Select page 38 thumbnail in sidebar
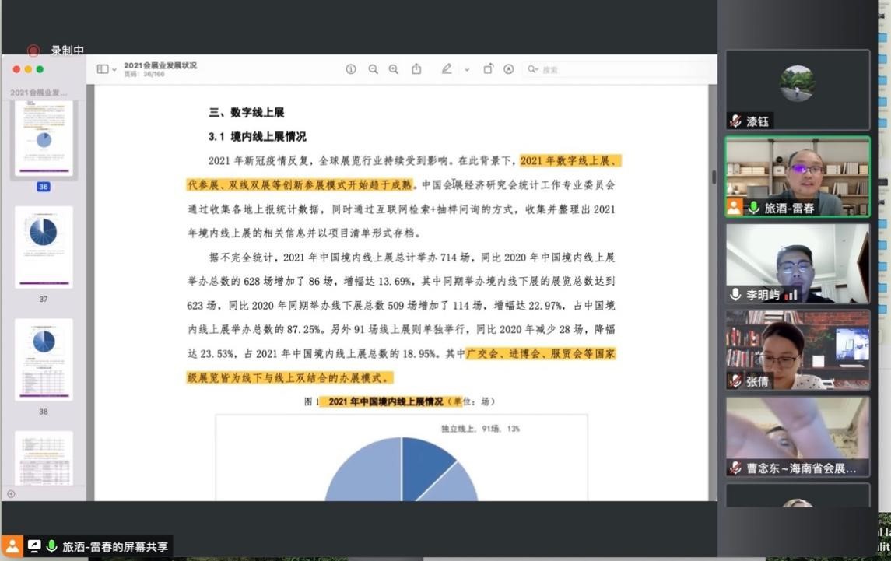Image resolution: width=891 pixels, height=561 pixels. click(44, 359)
